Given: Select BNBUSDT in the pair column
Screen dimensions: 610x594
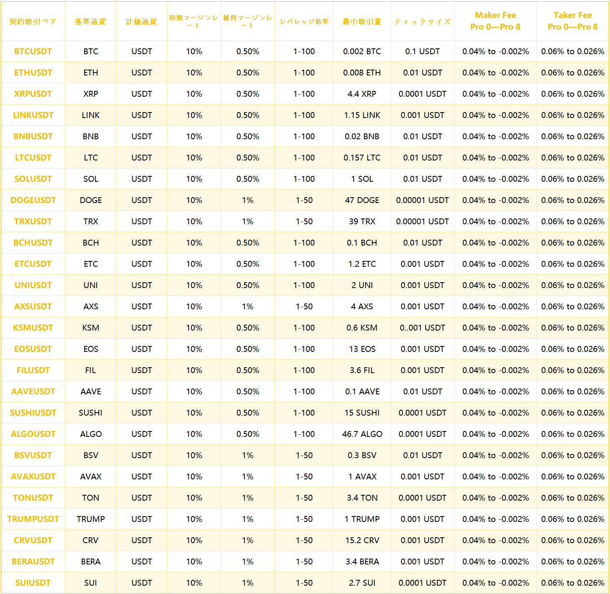Looking at the screenshot, I should pos(33,136).
